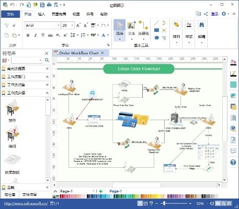Viewport: 239px width, 209px height.
Task: Open the Arial font name dropdown
Action: [x=59, y=26]
